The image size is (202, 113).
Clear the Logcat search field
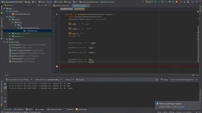click(157, 79)
